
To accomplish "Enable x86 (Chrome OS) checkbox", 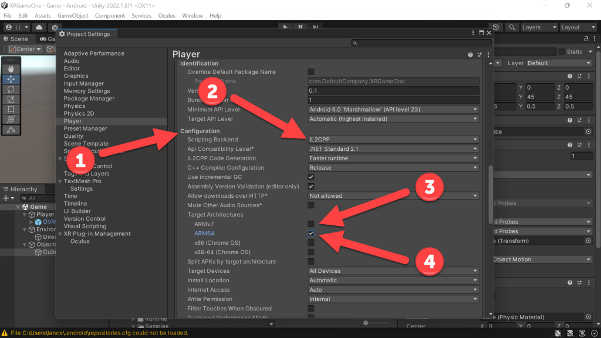I will click(311, 243).
